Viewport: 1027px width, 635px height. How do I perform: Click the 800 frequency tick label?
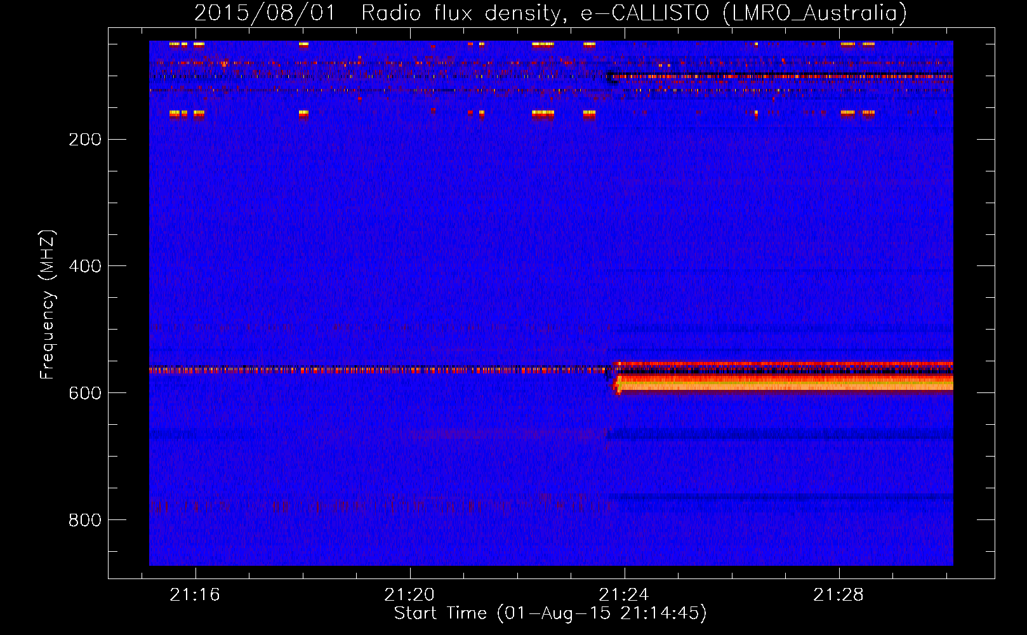click(x=85, y=520)
